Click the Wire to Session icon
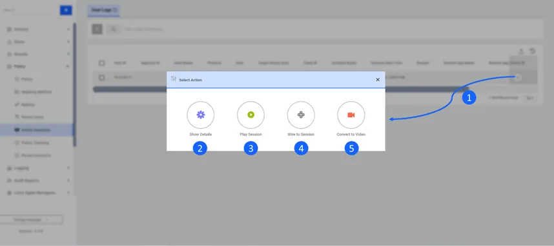The height and width of the screenshot is (246, 554). point(301,115)
